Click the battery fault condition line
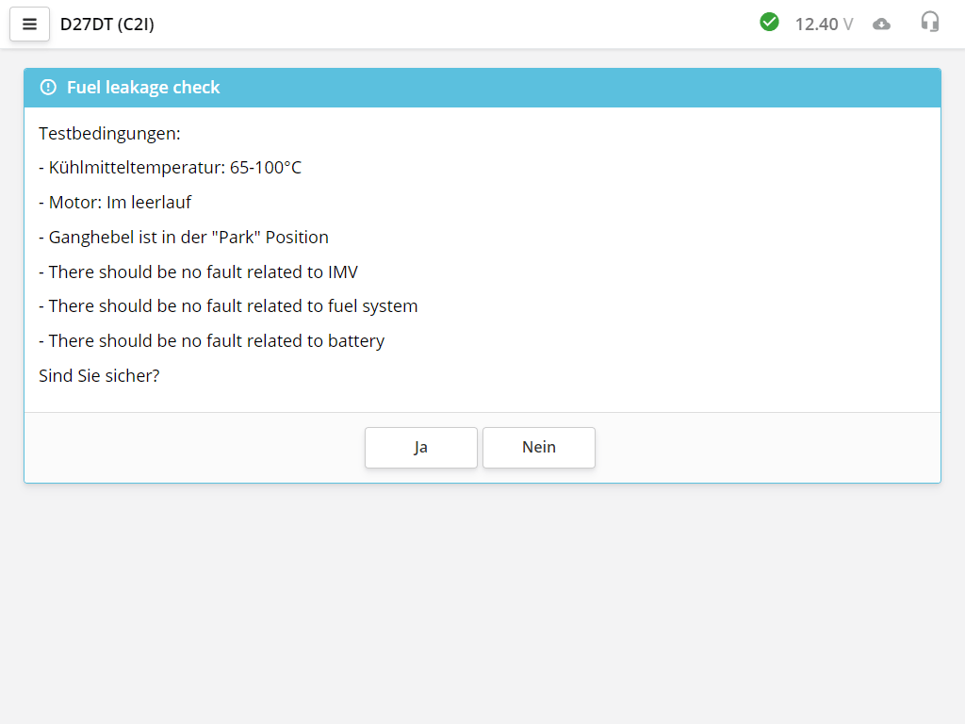This screenshot has width=965, height=724. [212, 341]
